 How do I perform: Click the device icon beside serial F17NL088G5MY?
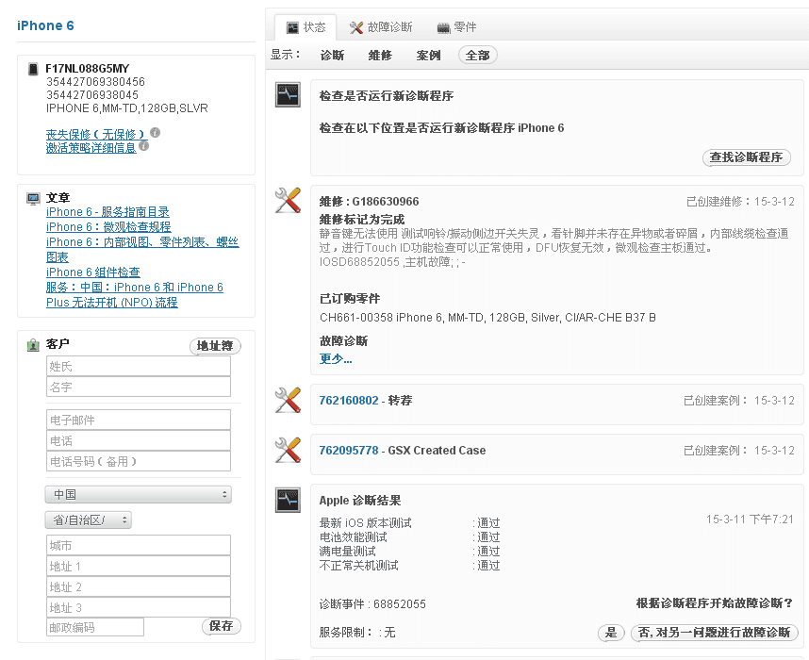[x=33, y=69]
